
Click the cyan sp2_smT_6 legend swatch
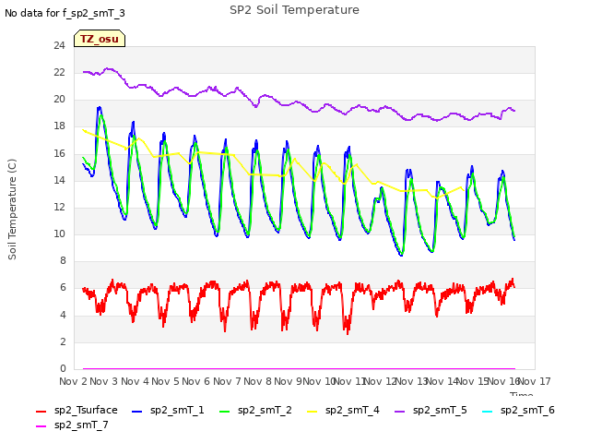(x=488, y=412)
